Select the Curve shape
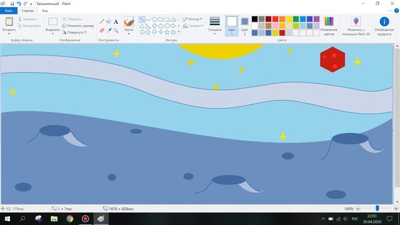Viewport: 400px width, 225px height. click(148, 19)
